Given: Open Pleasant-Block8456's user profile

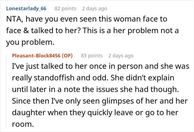Looking at the screenshot, I should pos(36,56).
